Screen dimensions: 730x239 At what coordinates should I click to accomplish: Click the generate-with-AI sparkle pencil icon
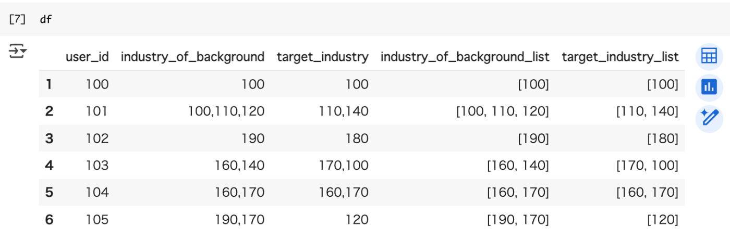coord(709,117)
